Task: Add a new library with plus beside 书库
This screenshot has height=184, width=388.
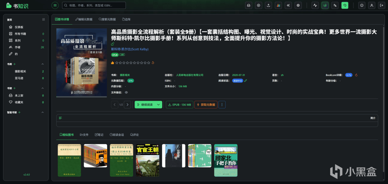Action: click(x=15, y=64)
